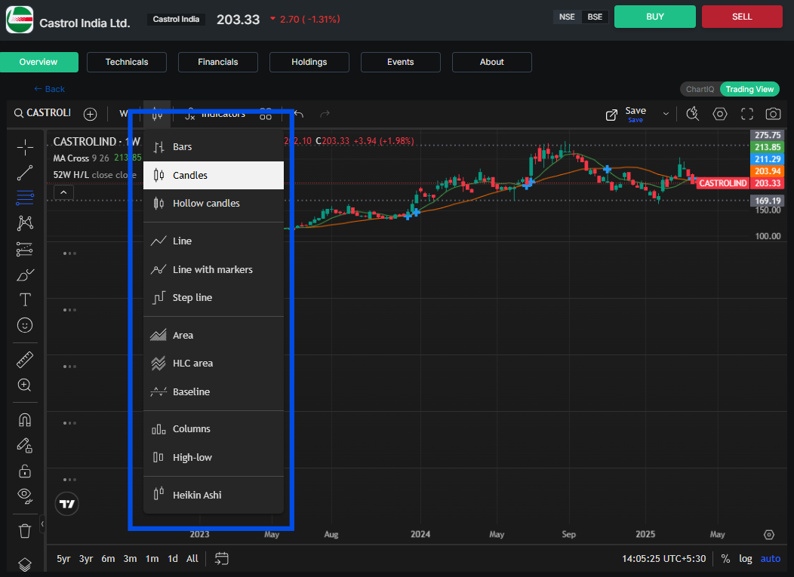Choose High-low chart style

pos(213,458)
